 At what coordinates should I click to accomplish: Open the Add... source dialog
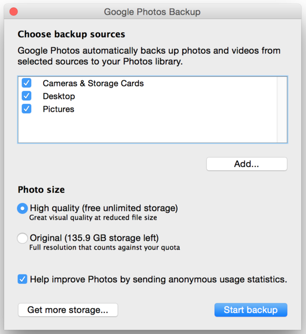pos(247,164)
